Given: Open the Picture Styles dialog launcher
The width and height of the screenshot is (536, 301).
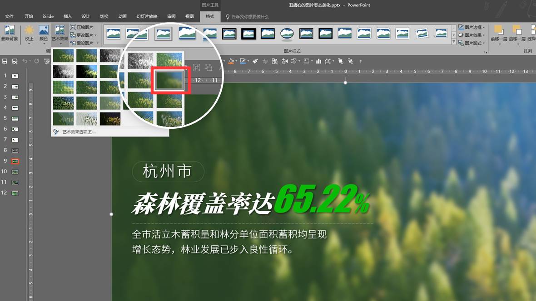Looking at the screenshot, I should pos(486,52).
